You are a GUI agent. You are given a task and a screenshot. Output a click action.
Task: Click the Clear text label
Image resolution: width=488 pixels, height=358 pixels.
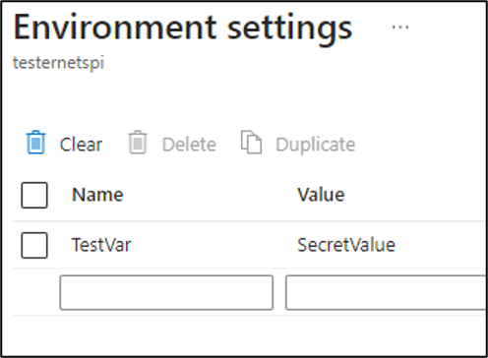pyautogui.click(x=81, y=145)
